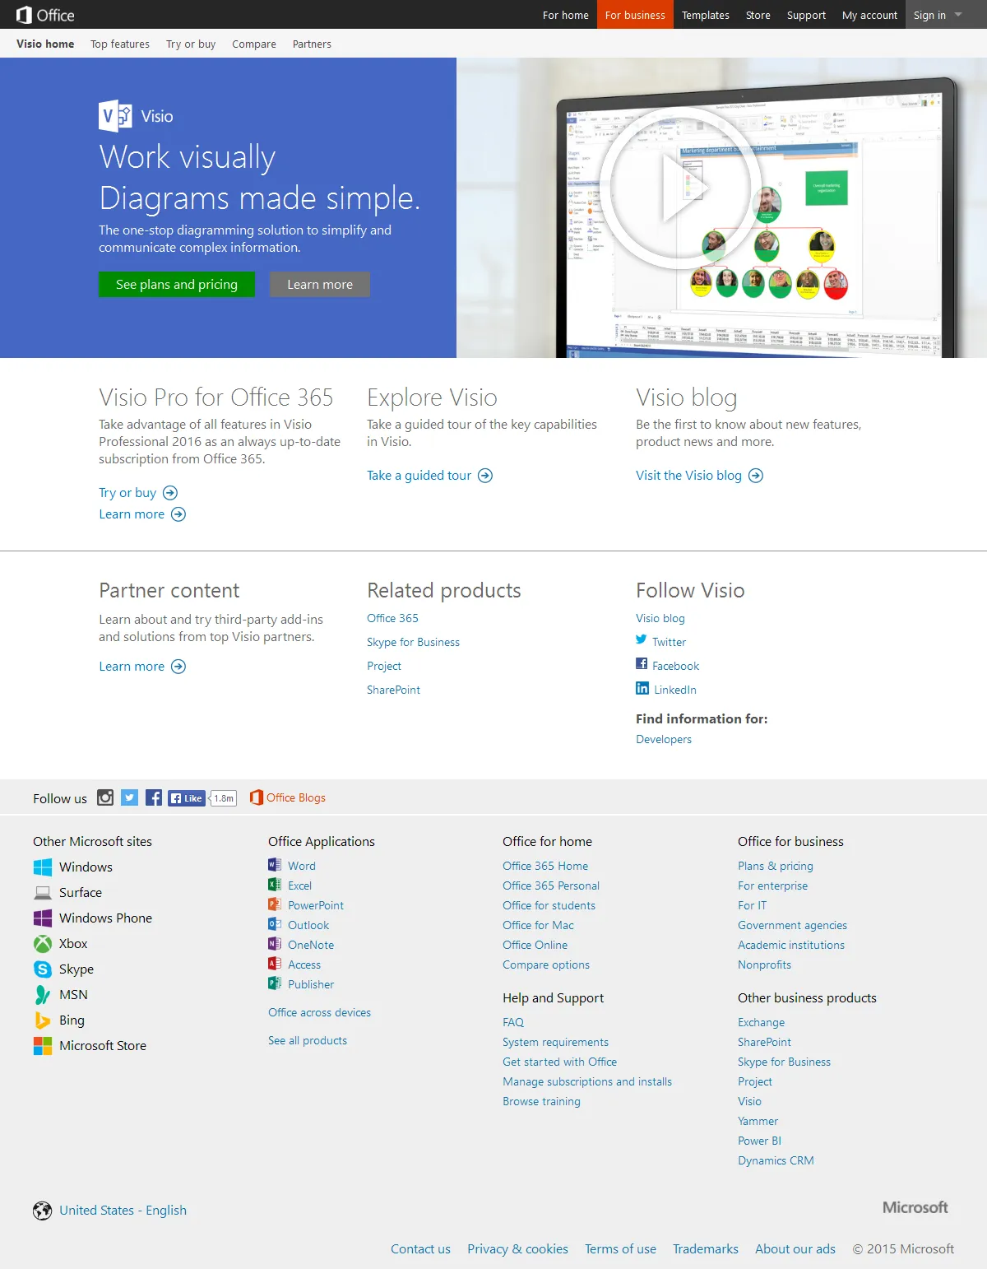
Task: Click the Excel app icon
Action: (x=275, y=885)
